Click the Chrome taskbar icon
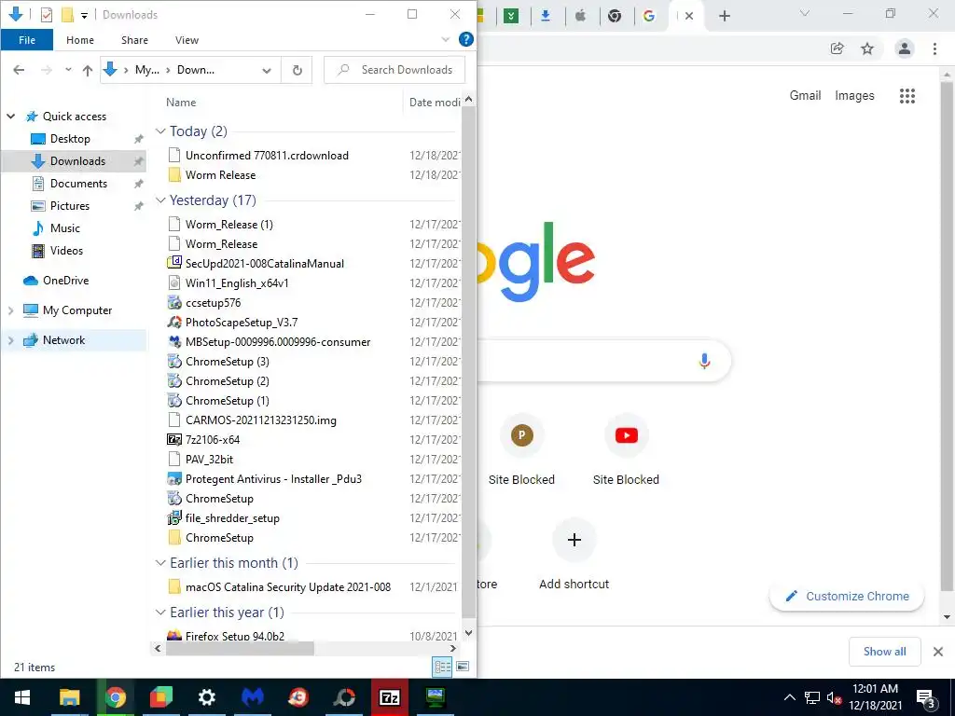The height and width of the screenshot is (716, 955). (115, 697)
